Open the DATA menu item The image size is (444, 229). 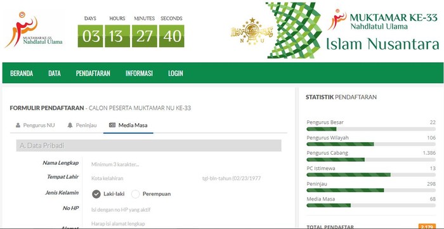click(x=55, y=74)
